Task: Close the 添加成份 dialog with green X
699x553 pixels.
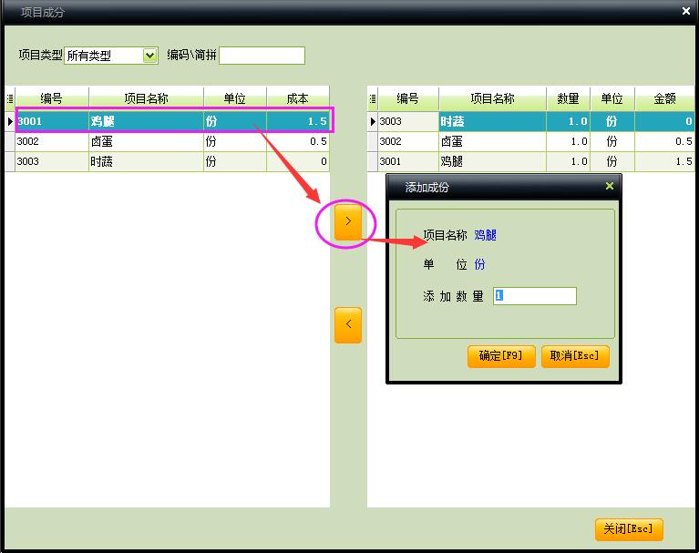Action: [610, 186]
